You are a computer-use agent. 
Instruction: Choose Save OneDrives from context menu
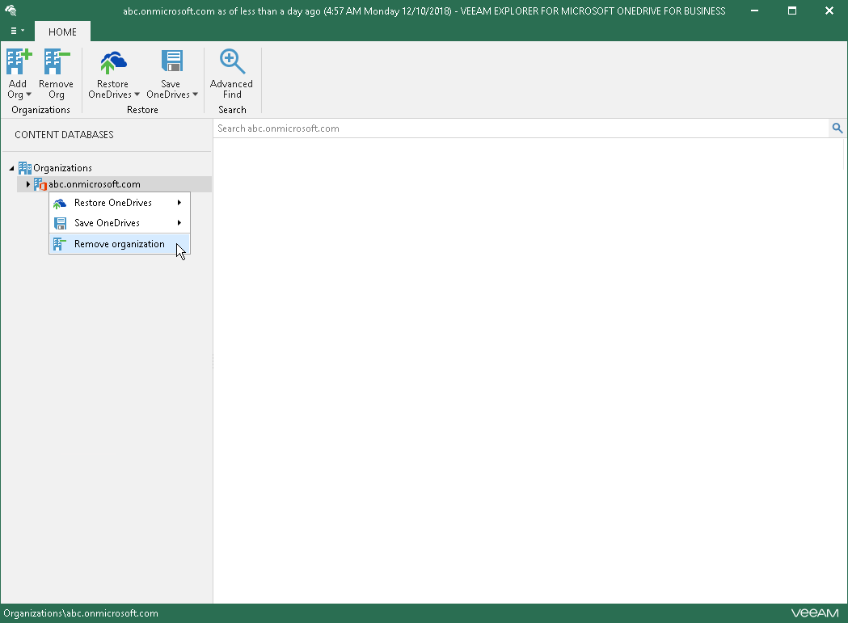pyautogui.click(x=120, y=223)
